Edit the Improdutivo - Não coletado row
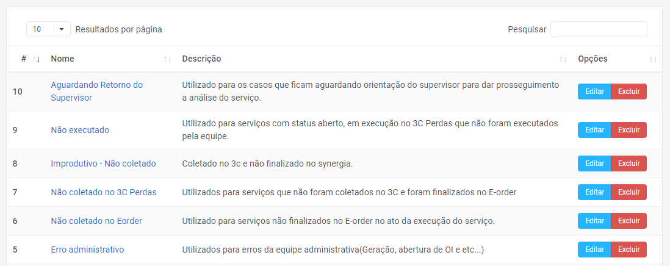 click(x=594, y=164)
